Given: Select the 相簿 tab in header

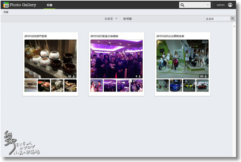Looking at the screenshot, I should pos(50,5).
